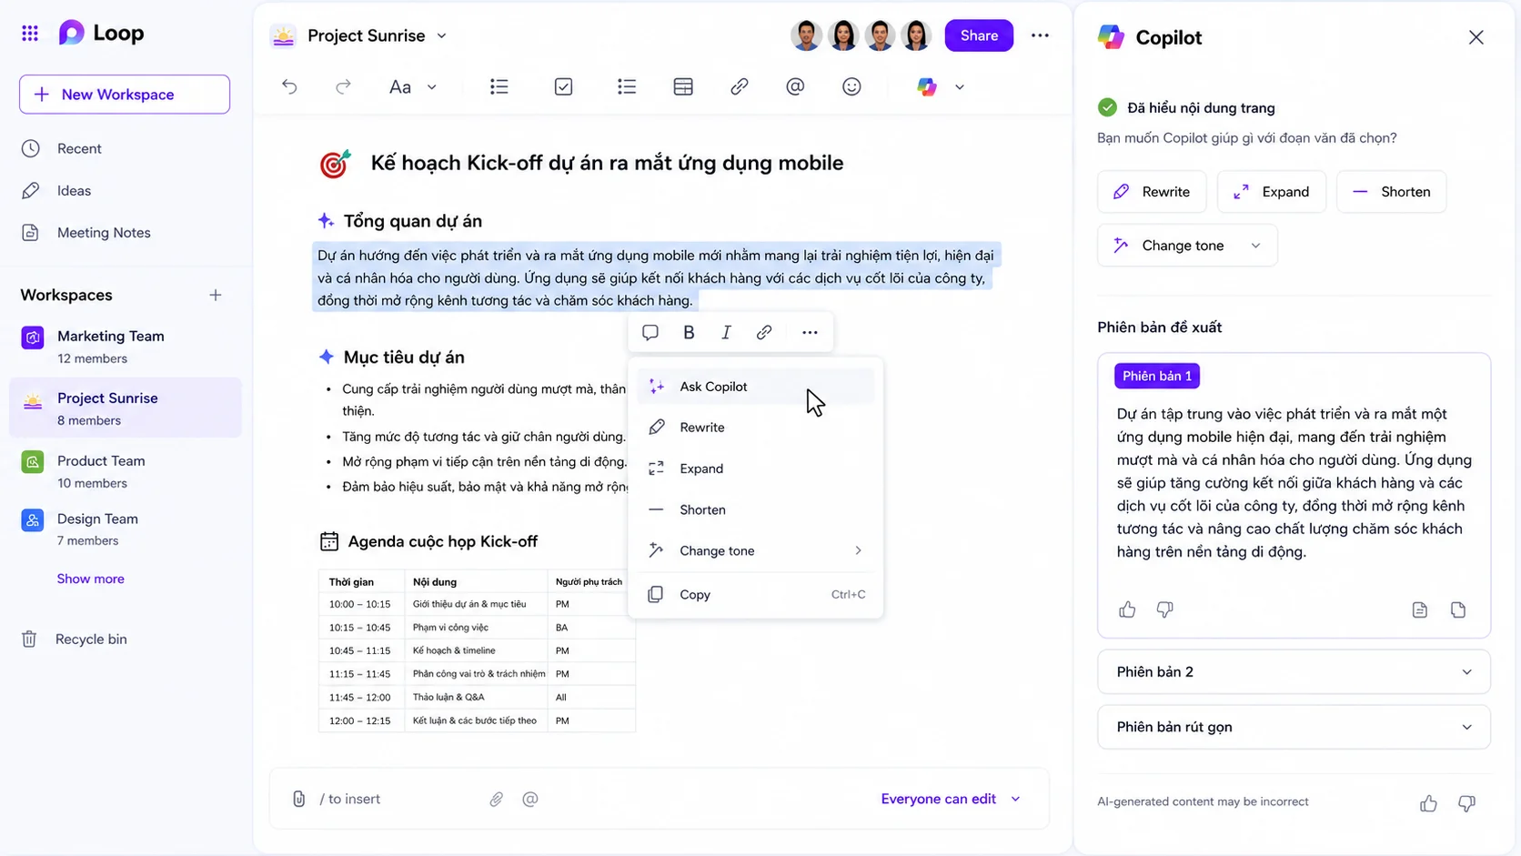Apply bold from floating toolbar

[x=689, y=332]
